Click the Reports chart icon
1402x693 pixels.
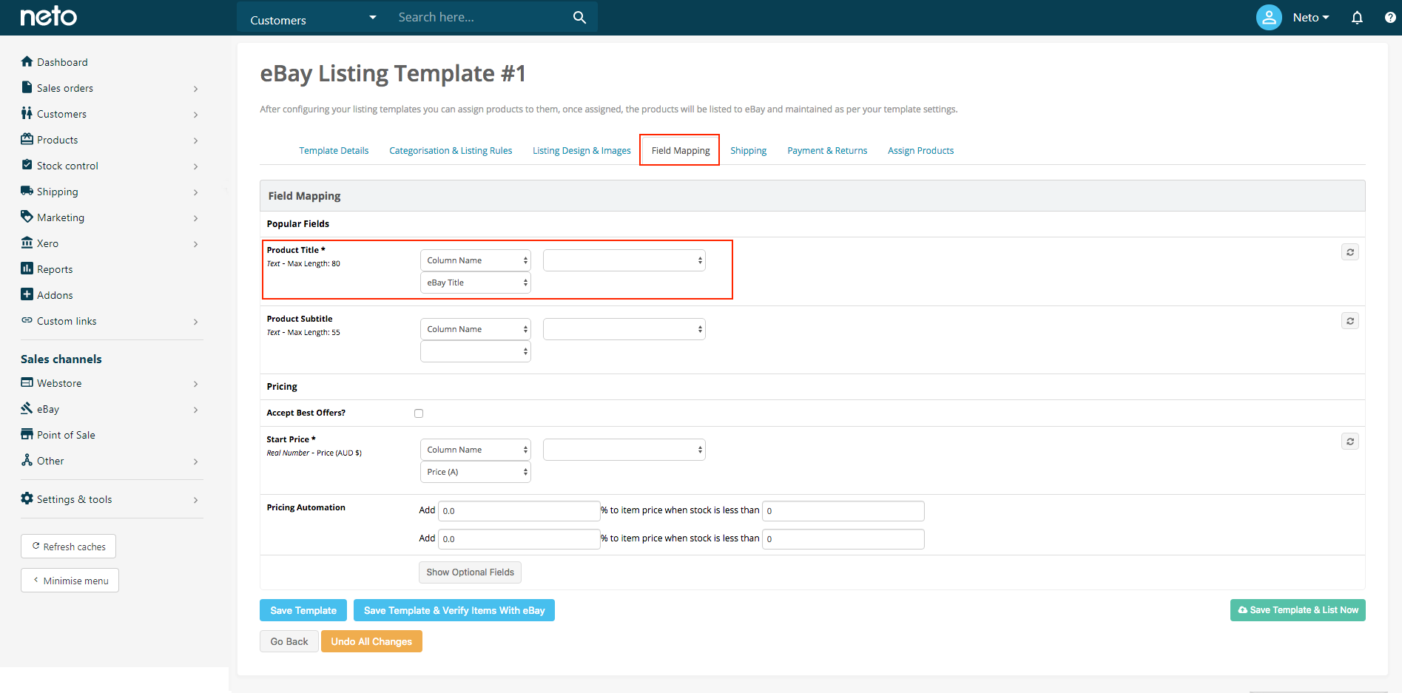[x=27, y=268]
